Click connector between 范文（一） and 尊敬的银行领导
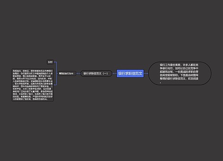Viewport: 223px width, 161px height. point(78,73)
